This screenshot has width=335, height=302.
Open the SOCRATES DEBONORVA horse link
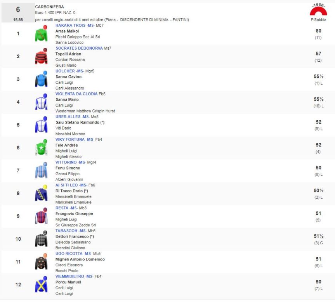pos(79,48)
